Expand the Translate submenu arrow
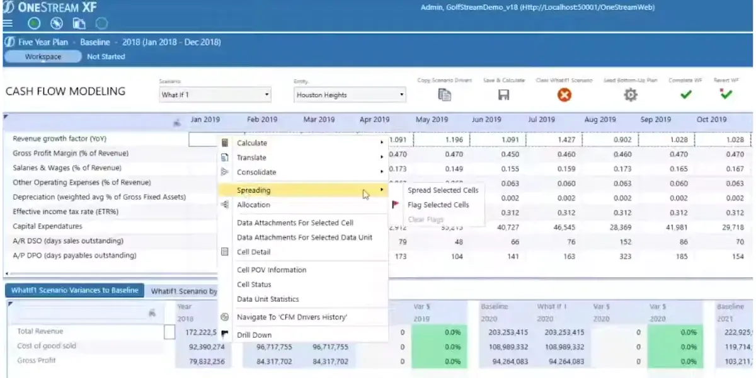Viewport: 756px width, 378px height. tap(382, 157)
